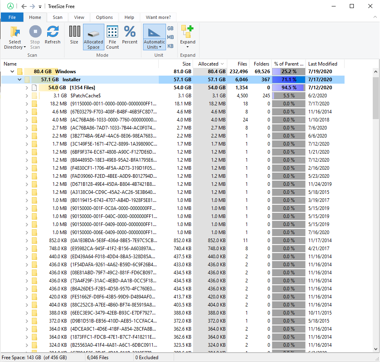
Task: Collapse the Installer folder node
Action: [19, 80]
